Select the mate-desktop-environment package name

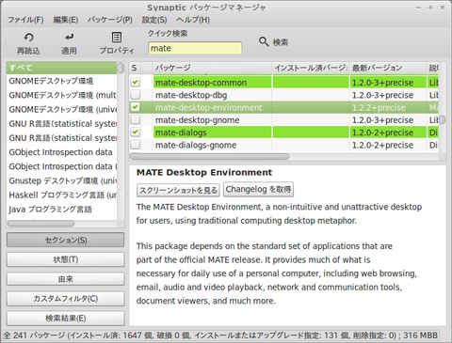coord(208,108)
